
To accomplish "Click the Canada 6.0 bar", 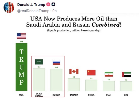I will coord(74,85).
